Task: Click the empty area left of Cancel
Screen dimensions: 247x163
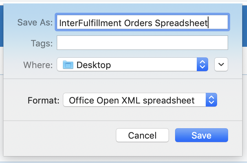Action: coord(60,135)
